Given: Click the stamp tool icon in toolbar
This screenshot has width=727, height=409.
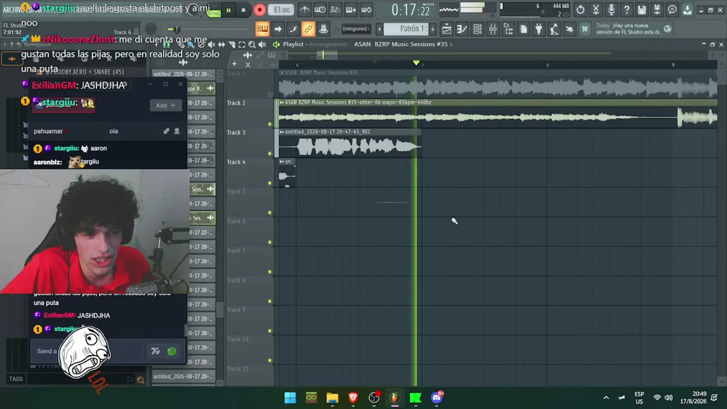Looking at the screenshot, I should (324, 29).
